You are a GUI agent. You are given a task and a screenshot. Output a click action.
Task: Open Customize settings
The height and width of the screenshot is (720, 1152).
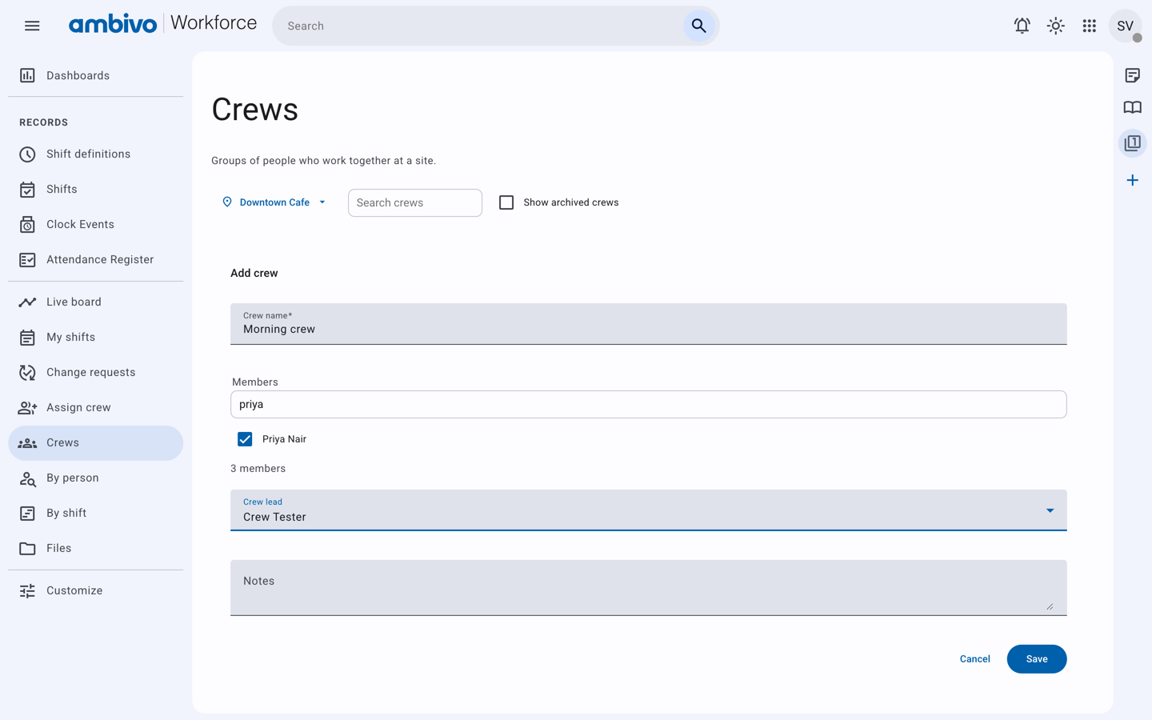pyautogui.click(x=96, y=590)
